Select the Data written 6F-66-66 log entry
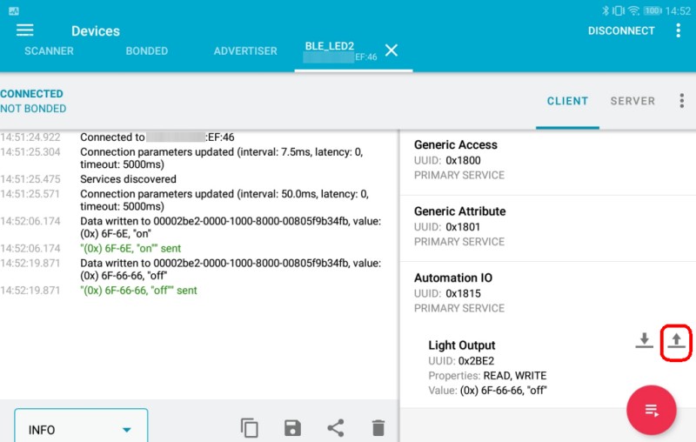This screenshot has height=442, width=696. (231, 270)
